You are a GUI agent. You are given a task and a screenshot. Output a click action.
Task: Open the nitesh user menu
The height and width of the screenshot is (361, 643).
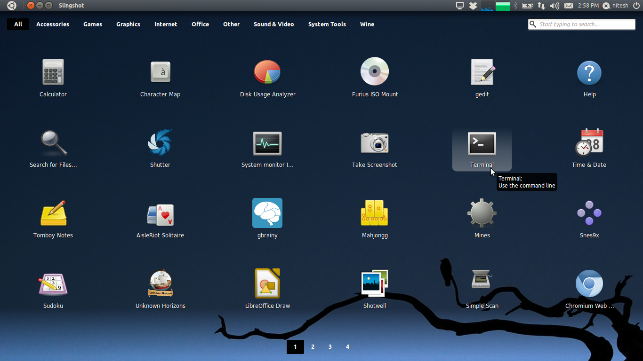[615, 6]
